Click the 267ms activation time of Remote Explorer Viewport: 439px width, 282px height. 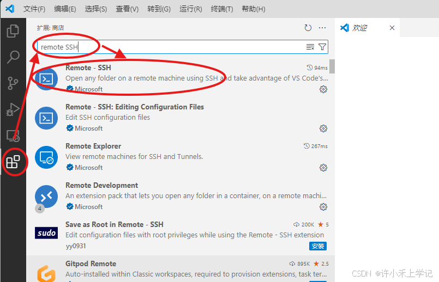[x=316, y=146]
